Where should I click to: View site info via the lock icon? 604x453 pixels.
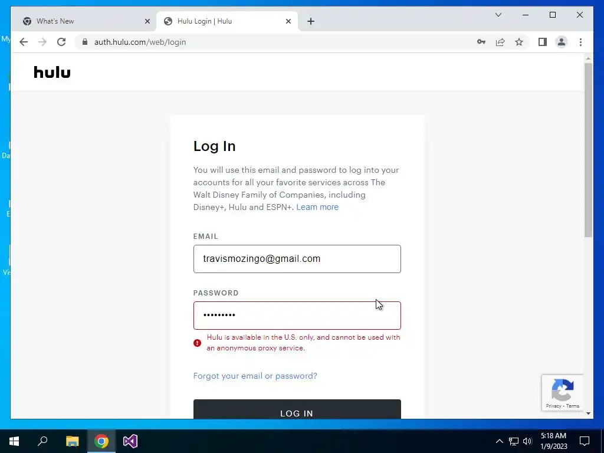[85, 42]
